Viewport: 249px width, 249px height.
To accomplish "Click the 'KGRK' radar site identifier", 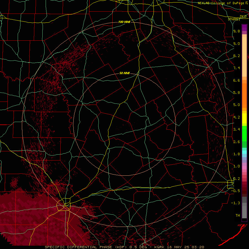I will tap(159, 247).
